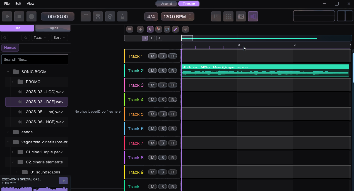The image size is (354, 191).
Task: Solo Track 7
Action: (162, 143)
